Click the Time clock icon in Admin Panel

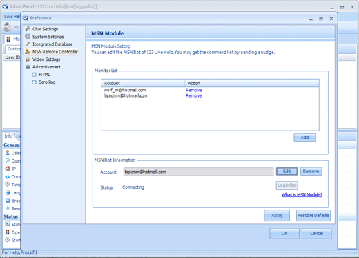point(8,185)
